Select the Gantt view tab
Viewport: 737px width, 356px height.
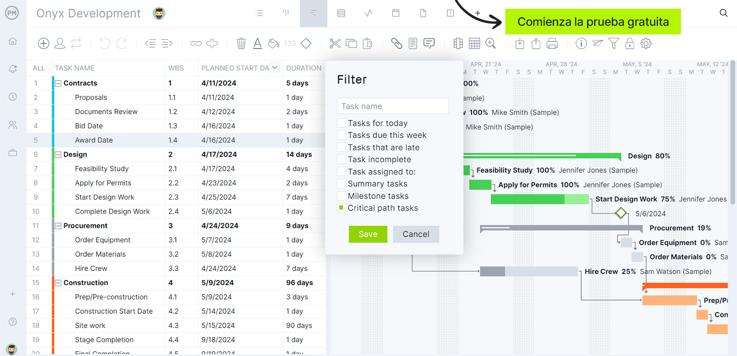point(313,13)
